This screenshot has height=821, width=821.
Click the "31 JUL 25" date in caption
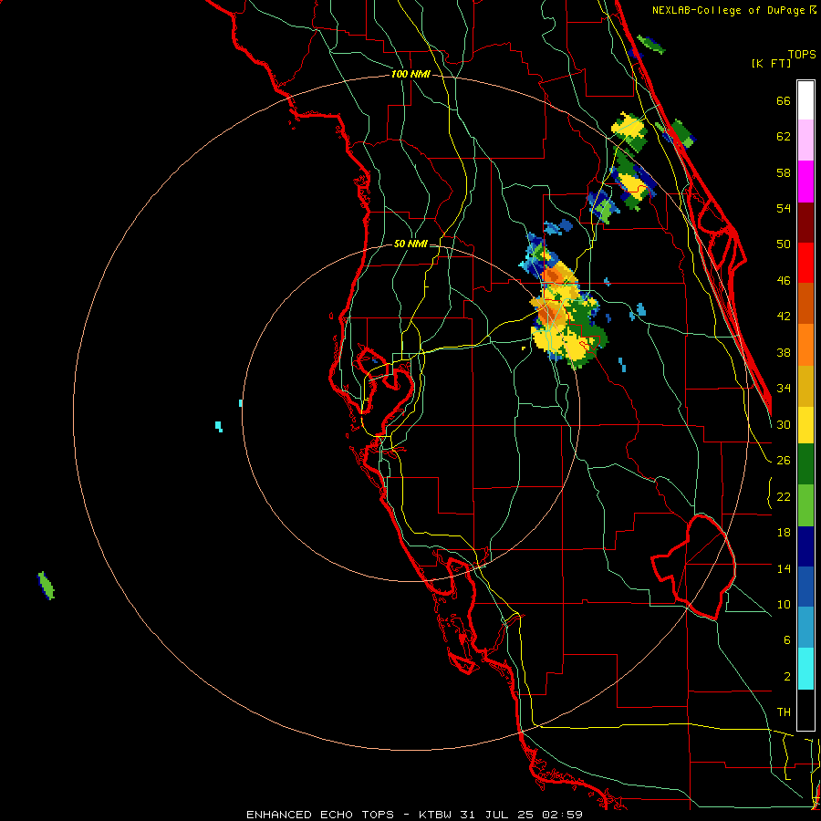[497, 815]
